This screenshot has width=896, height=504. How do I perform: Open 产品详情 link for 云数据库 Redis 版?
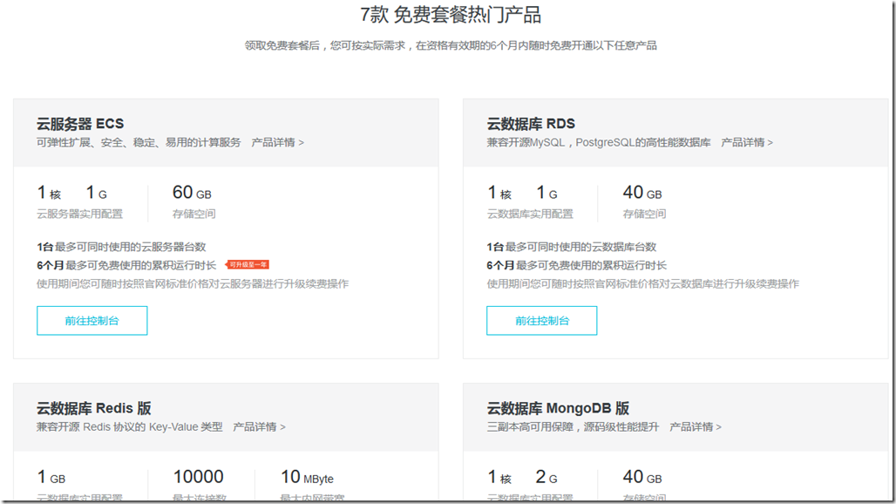[259, 427]
